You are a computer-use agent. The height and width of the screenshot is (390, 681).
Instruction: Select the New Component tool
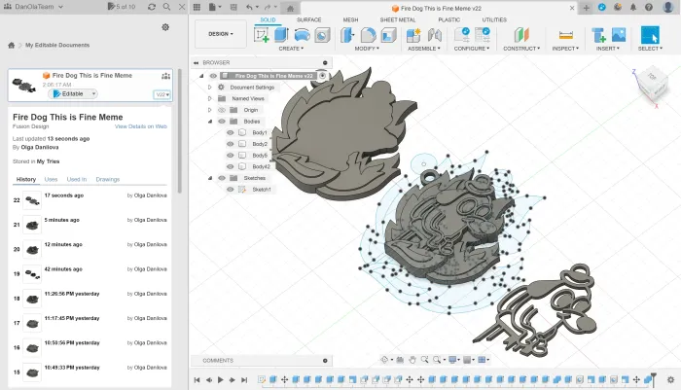tap(413, 35)
